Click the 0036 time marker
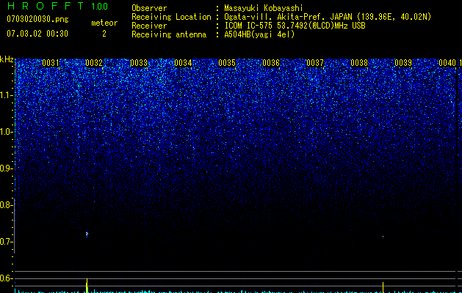462x293 pixels. pos(271,63)
